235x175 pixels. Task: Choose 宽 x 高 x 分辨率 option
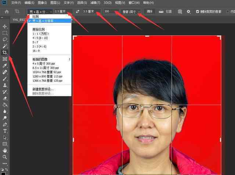tap(49, 21)
